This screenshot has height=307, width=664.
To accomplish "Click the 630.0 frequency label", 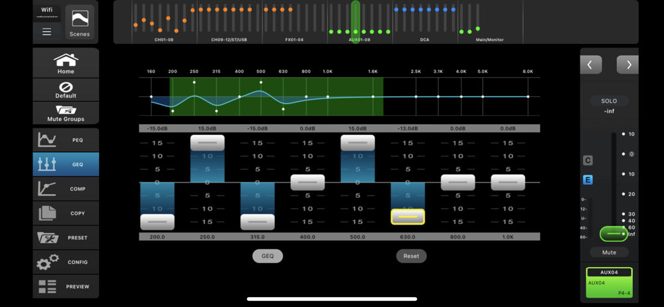I will click(408, 237).
